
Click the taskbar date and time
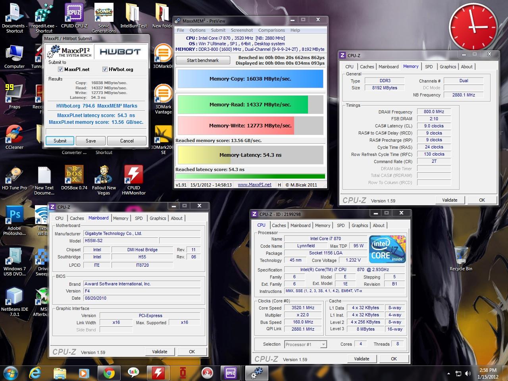(x=488, y=373)
